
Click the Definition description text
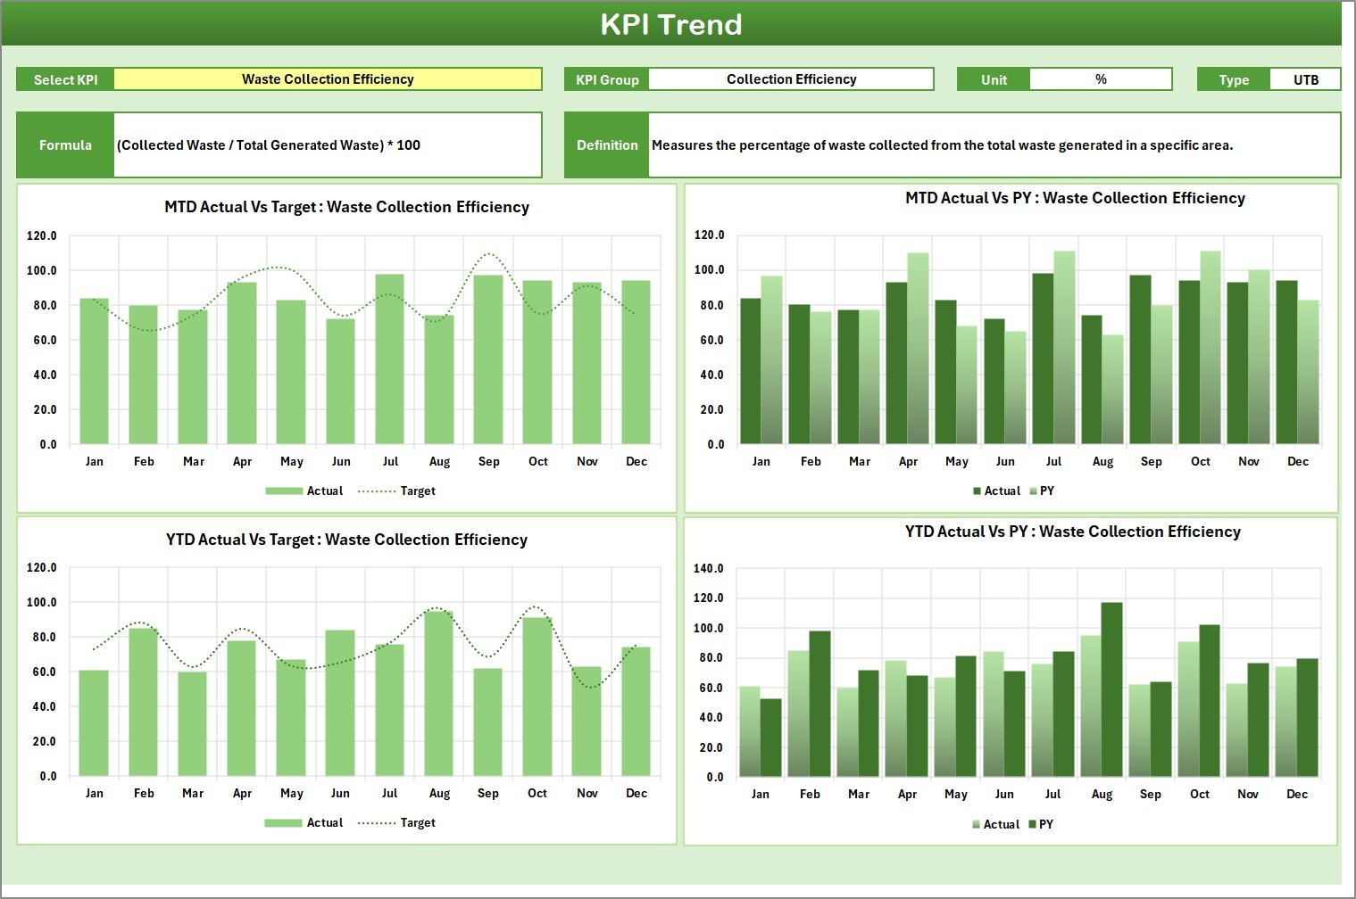click(x=944, y=144)
